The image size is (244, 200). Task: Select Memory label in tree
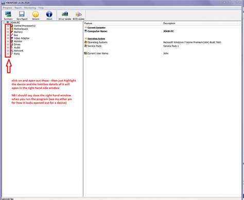point(18,32)
